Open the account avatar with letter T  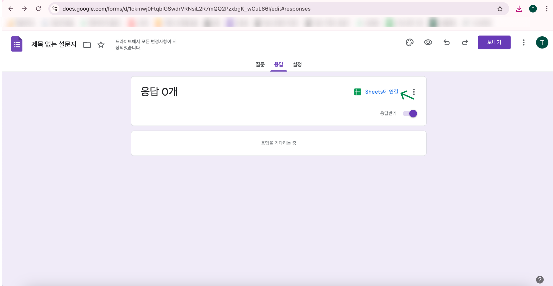click(542, 42)
